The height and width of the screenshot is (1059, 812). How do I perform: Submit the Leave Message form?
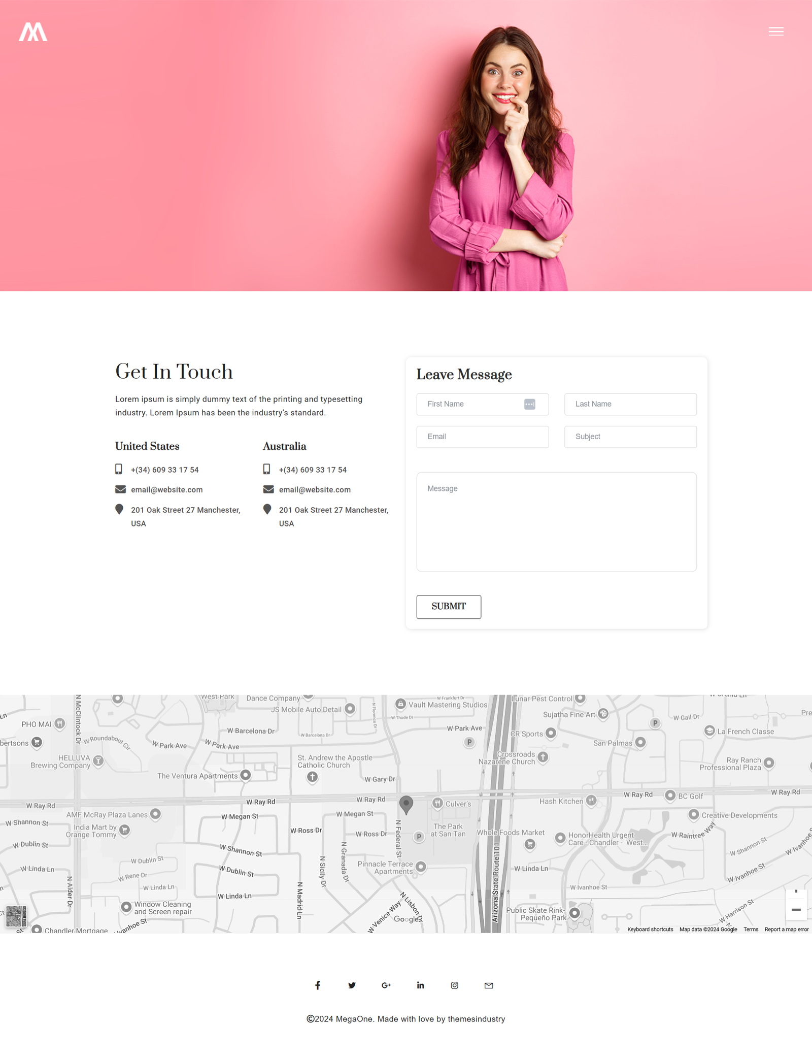click(x=449, y=607)
